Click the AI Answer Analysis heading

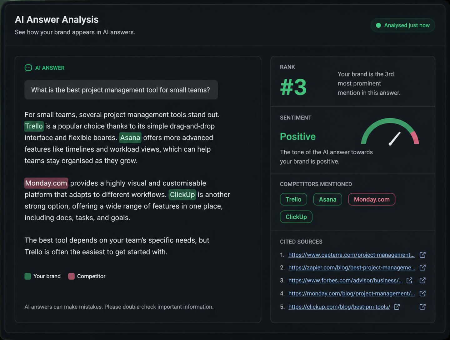[57, 20]
